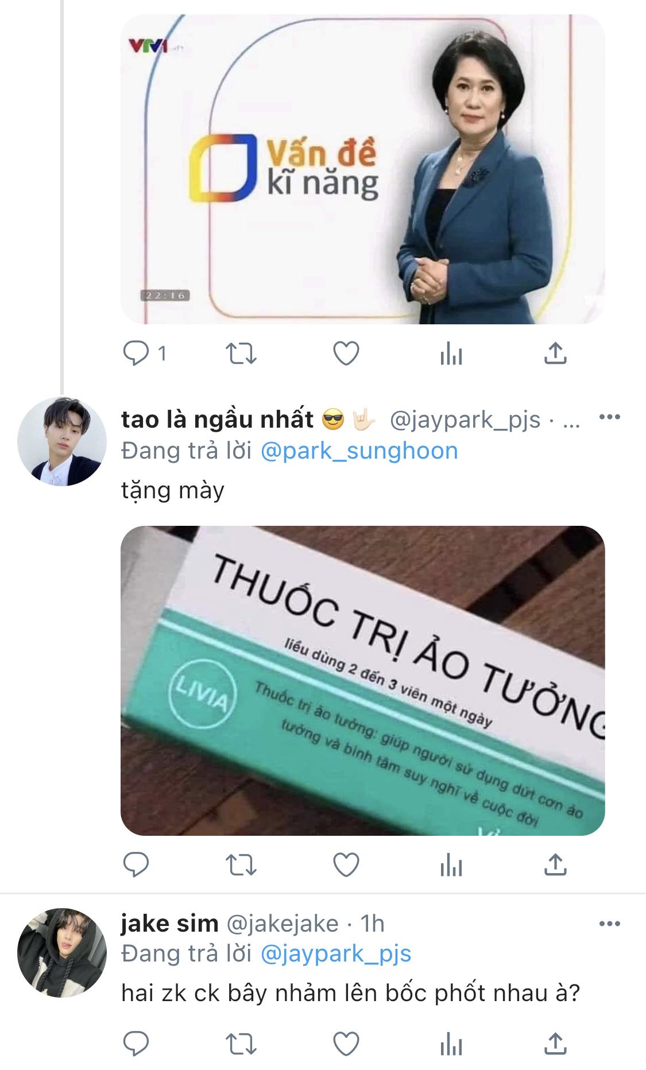
Task: View analytics of the tặng mày tweet
Action: (451, 864)
